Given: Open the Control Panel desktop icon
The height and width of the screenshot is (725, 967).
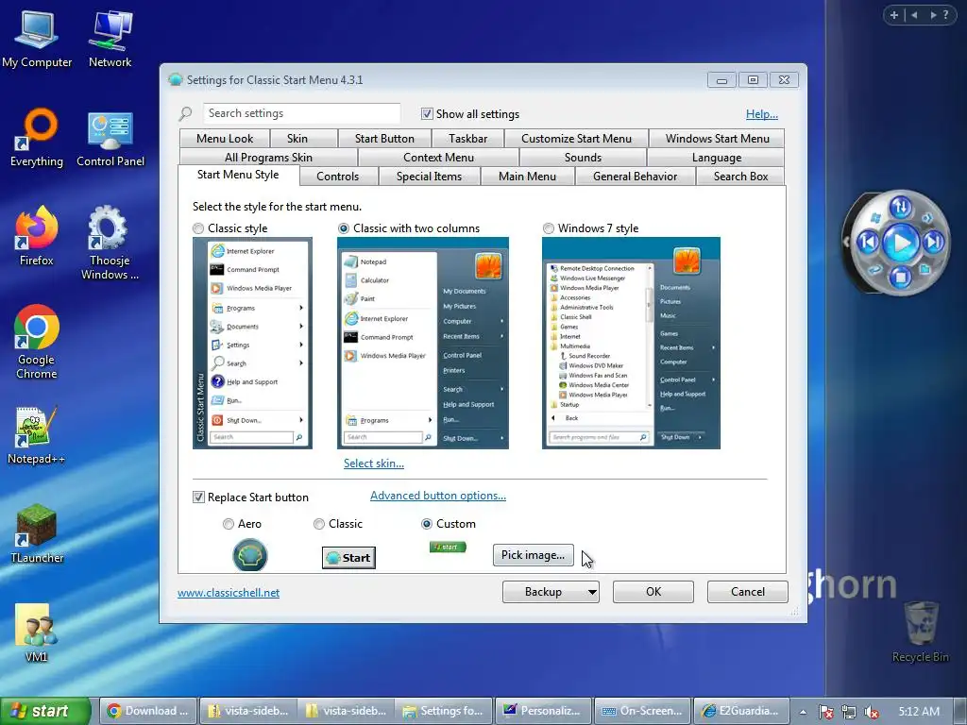Looking at the screenshot, I should tap(110, 138).
